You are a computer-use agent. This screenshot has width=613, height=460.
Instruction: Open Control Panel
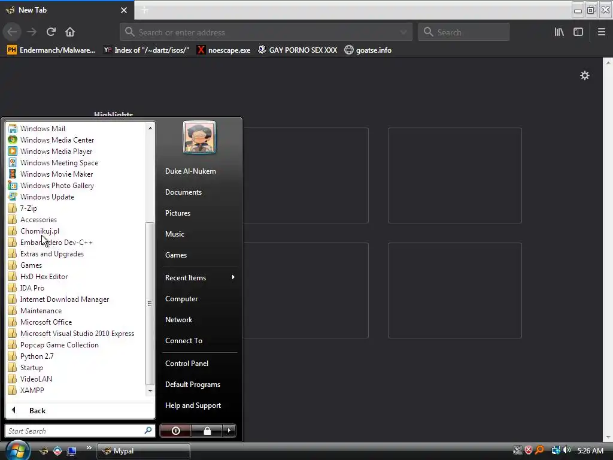[x=187, y=363]
